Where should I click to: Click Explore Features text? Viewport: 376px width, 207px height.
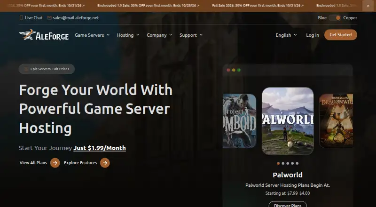pyautogui.click(x=80, y=163)
